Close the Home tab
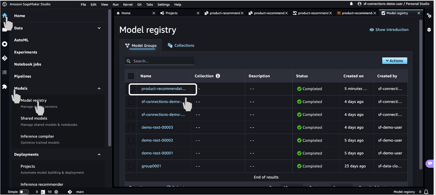The width and height of the screenshot is (436, 195). click(154, 13)
